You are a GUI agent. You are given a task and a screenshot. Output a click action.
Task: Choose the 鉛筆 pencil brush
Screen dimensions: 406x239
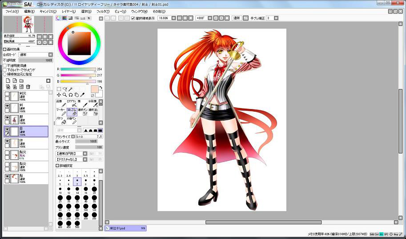(60, 103)
